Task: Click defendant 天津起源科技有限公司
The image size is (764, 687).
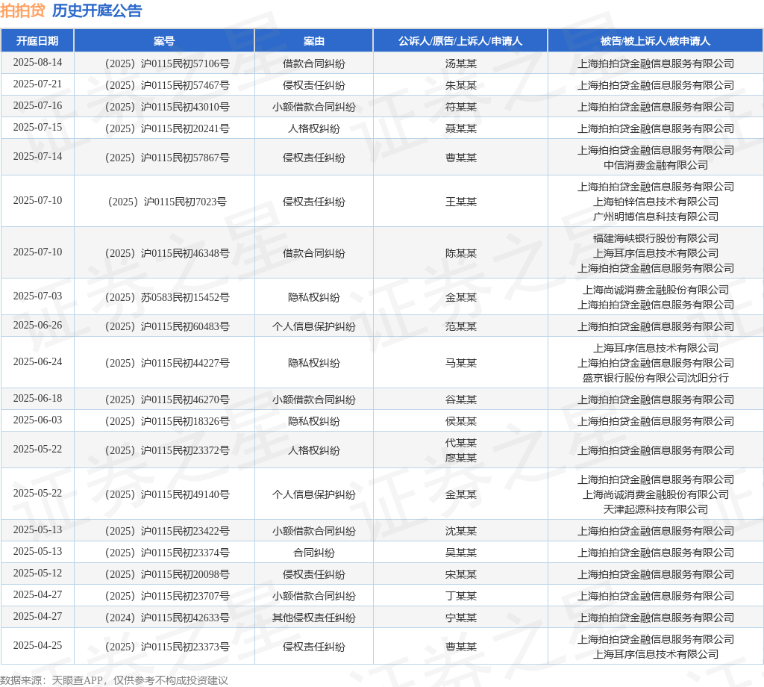Action: pos(655,509)
